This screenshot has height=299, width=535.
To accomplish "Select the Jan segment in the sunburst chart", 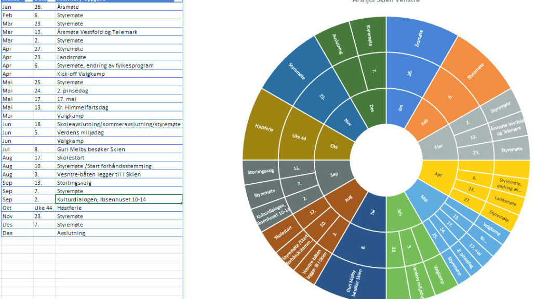I will tap(400, 108).
